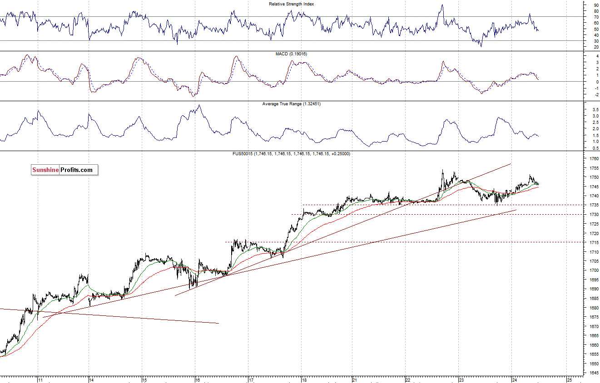
Task: Select the 1710 price axis label
Action: [x=594, y=252]
